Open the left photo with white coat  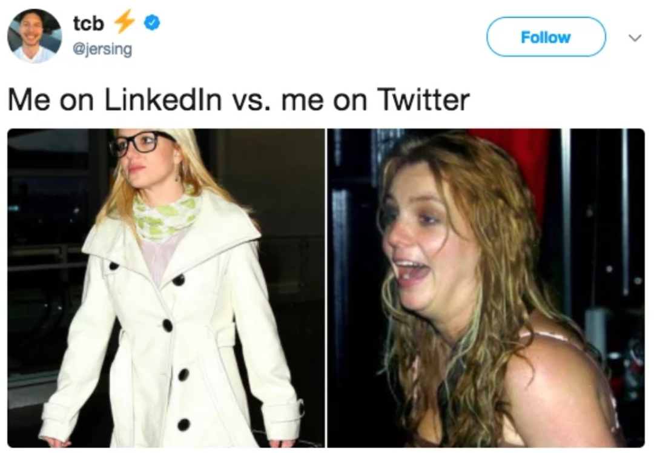166,288
